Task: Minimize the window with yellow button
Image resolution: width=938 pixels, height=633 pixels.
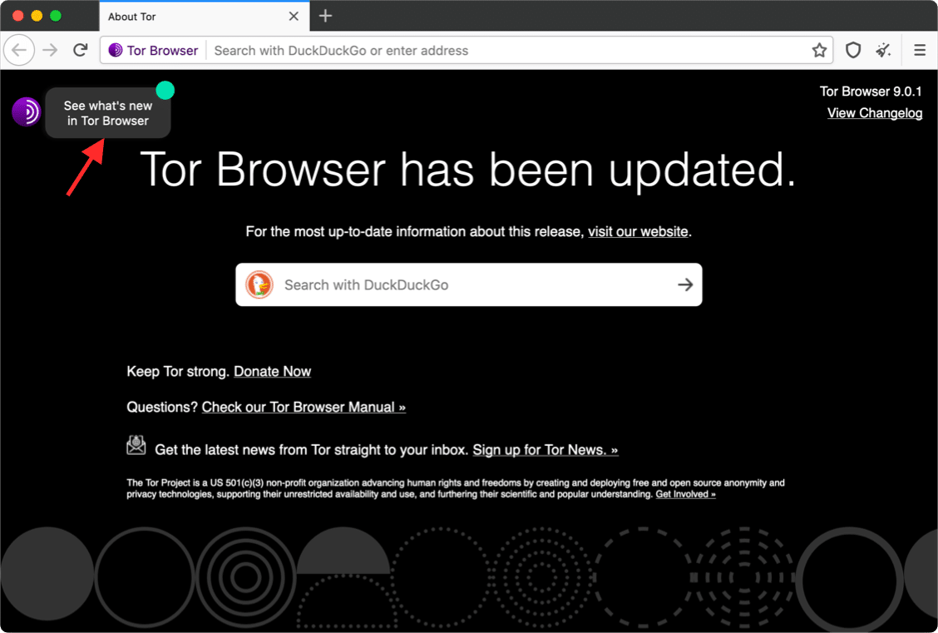Action: click(x=37, y=16)
